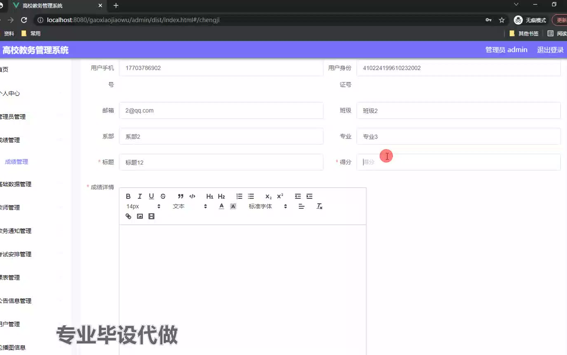Bookmark this page with the star
Image resolution: width=567 pixels, height=355 pixels.
502,20
